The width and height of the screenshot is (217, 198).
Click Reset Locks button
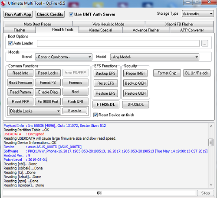pos(48,73)
